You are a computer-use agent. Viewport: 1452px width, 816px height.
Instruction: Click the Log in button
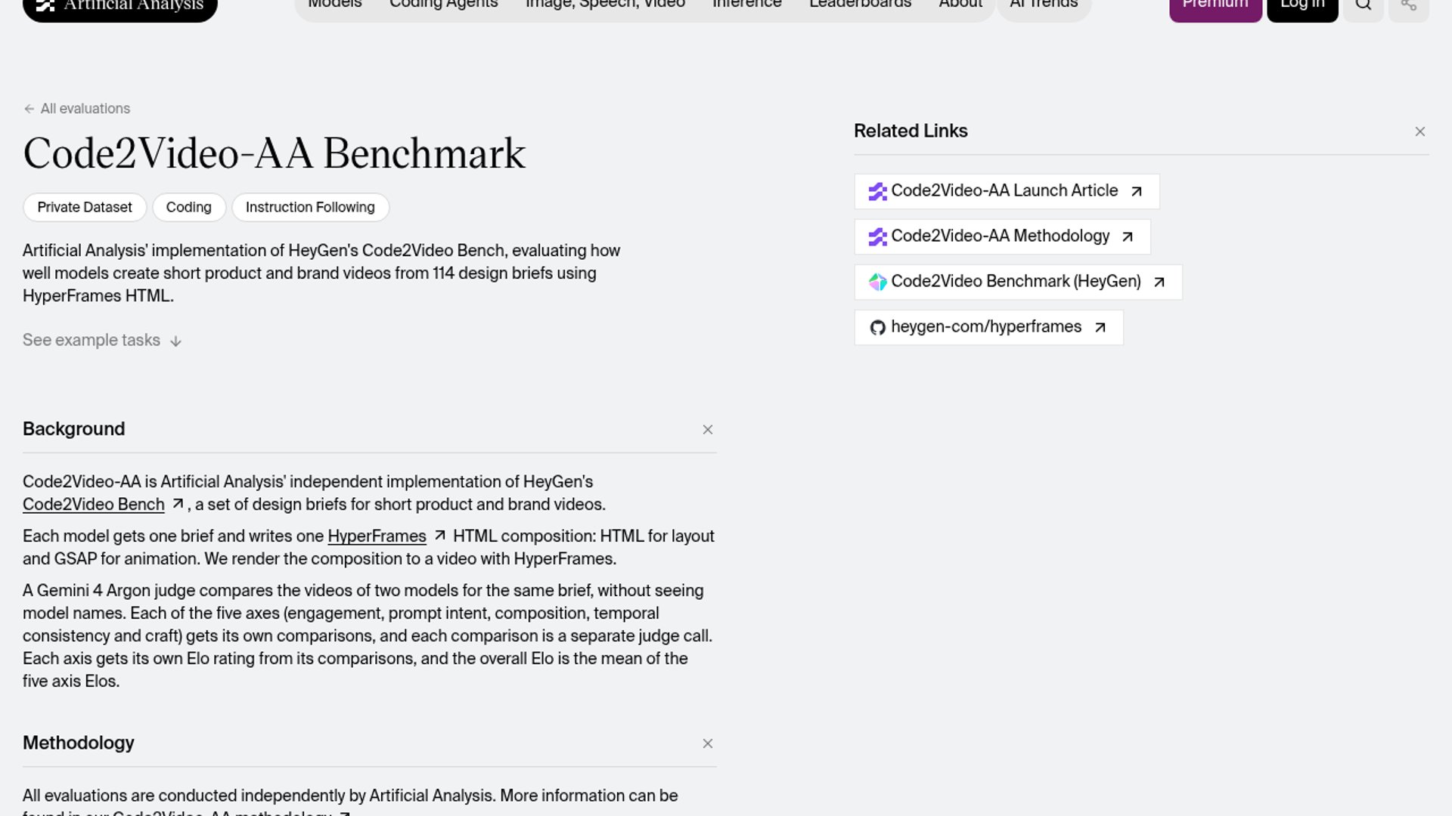(1302, 8)
